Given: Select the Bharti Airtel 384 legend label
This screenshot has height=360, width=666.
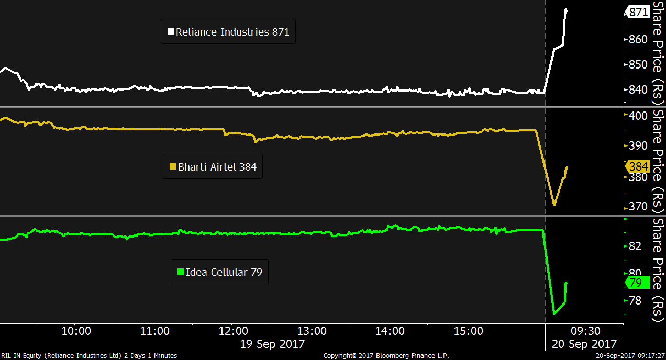Looking at the screenshot, I should coord(217,167).
